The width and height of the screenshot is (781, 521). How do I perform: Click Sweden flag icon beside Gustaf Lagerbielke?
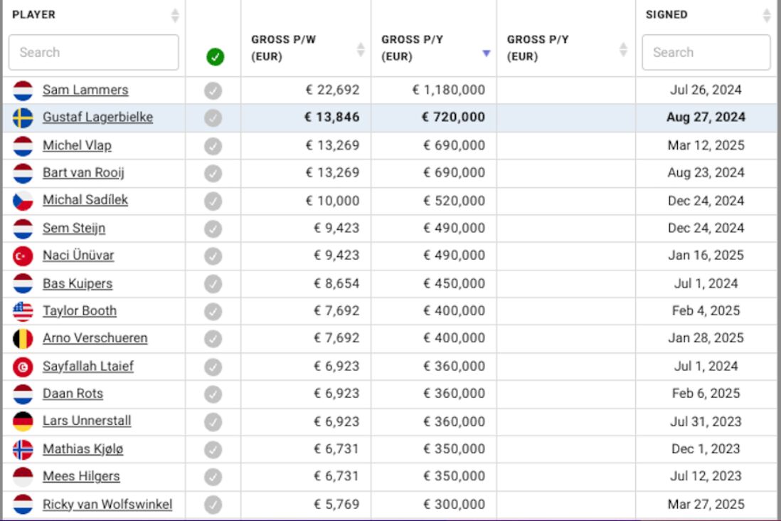[23, 118]
